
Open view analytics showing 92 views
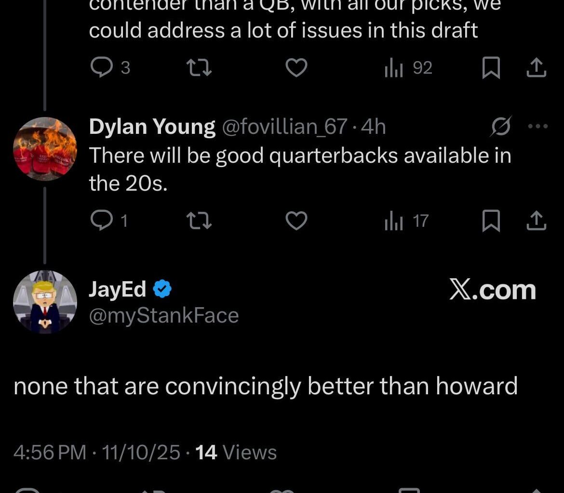[408, 68]
